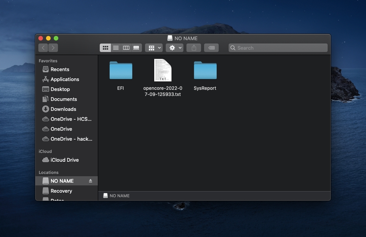Screen dimensions: 366x237
Task: Open Applications in the sidebar
Action: 64,79
